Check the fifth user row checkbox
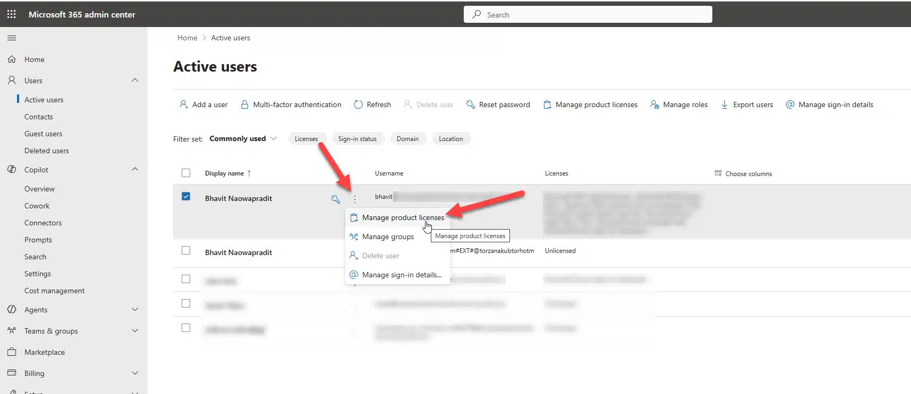Image resolution: width=911 pixels, height=394 pixels. tap(186, 328)
